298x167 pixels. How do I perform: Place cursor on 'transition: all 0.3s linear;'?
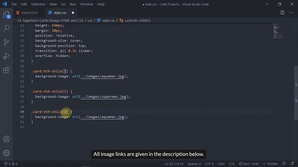[64, 51]
